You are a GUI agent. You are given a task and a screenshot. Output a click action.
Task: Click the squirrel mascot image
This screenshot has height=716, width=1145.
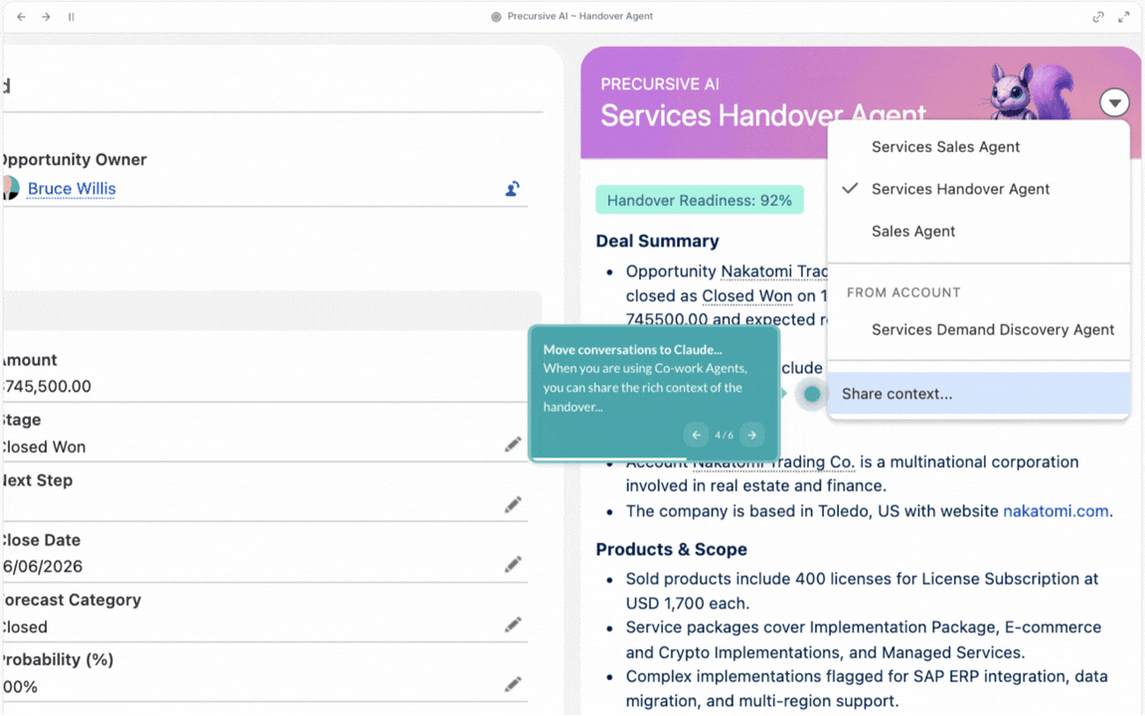coord(1031,91)
